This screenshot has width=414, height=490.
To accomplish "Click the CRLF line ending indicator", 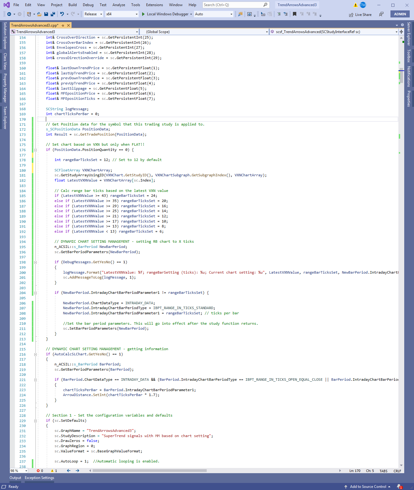I will pyautogui.click(x=397, y=471).
